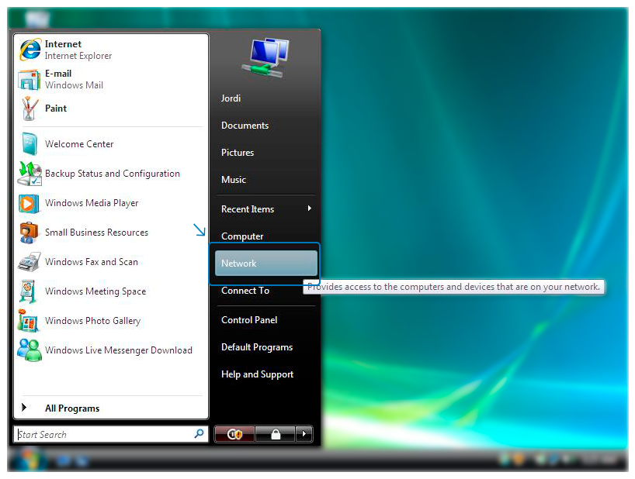This screenshot has width=635, height=479.
Task: Click the 'Windows Mail' subtitle text
Action: [x=74, y=85]
